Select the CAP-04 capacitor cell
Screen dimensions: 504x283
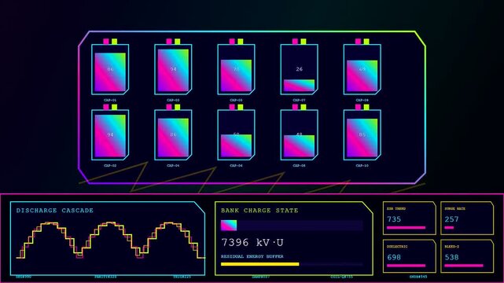point(173,135)
